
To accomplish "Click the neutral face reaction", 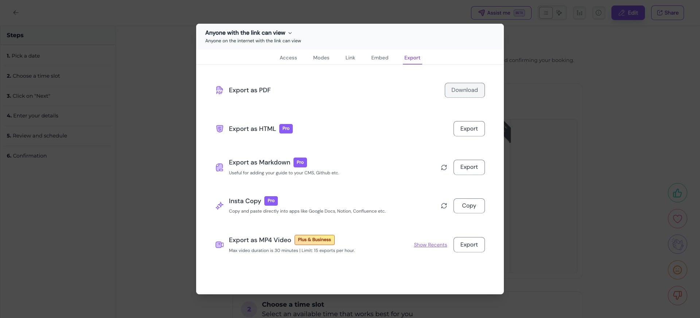I will click(x=677, y=269).
